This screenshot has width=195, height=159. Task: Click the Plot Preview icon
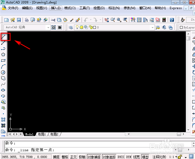click(x=33, y=20)
